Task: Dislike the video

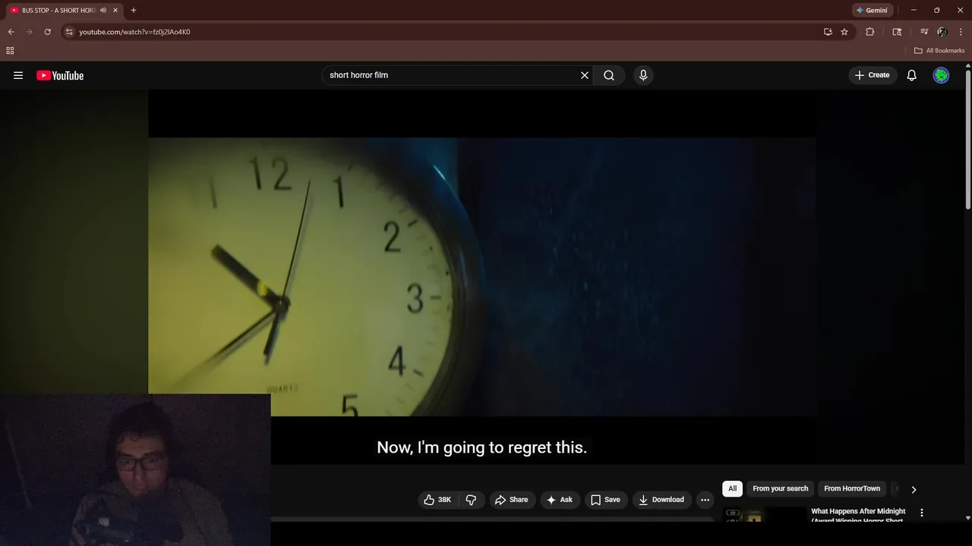Action: [x=471, y=500]
